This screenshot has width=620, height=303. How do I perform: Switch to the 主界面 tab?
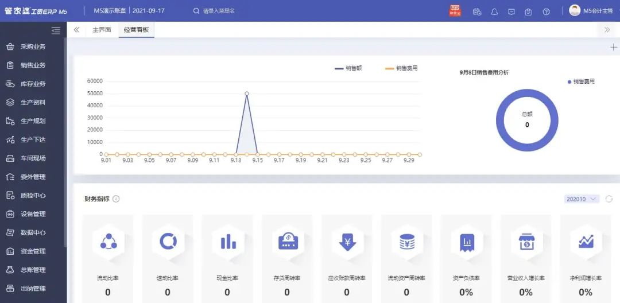coord(102,30)
